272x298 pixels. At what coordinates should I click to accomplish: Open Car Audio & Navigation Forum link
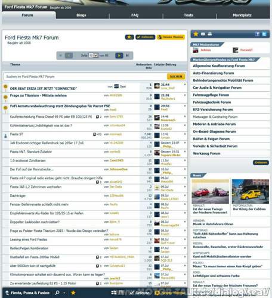tap(217, 88)
